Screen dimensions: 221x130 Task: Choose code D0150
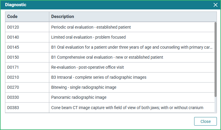(x=13, y=57)
